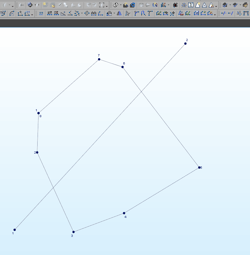Click the polyline with star vertex icon
This screenshot has height=255, width=250.
[x=20, y=13]
